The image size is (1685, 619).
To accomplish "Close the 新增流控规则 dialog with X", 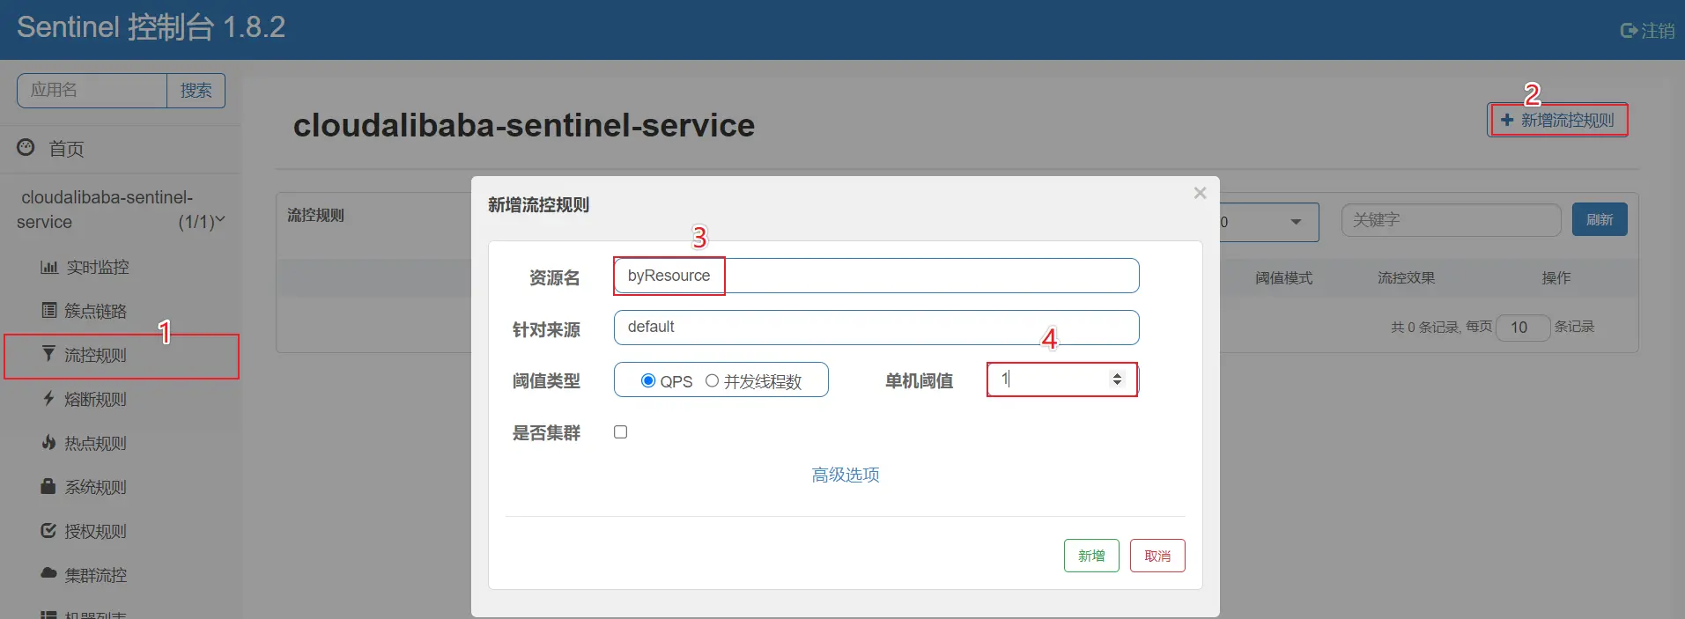I will click(1200, 193).
